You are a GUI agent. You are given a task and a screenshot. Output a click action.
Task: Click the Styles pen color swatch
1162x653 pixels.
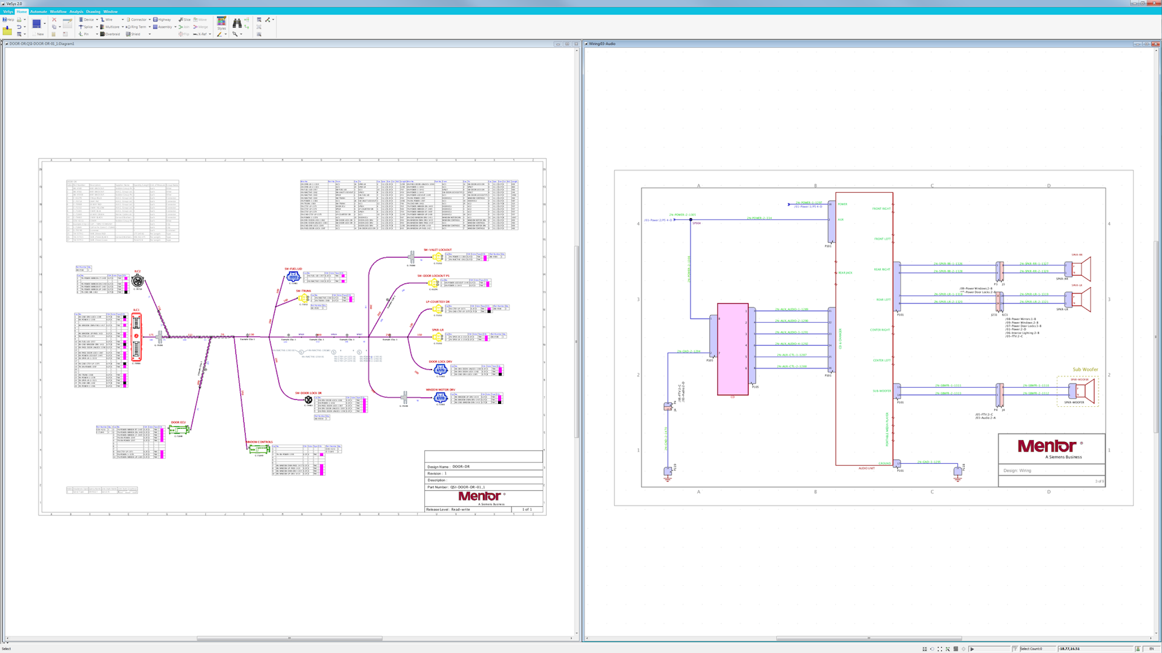(220, 34)
